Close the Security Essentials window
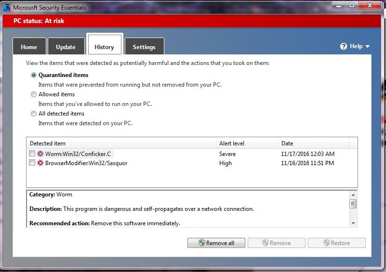Screen dimensions: 386x272 [370, 5]
